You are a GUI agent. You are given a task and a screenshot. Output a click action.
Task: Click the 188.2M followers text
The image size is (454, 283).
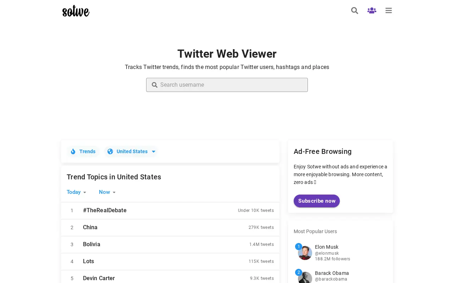click(x=333, y=259)
